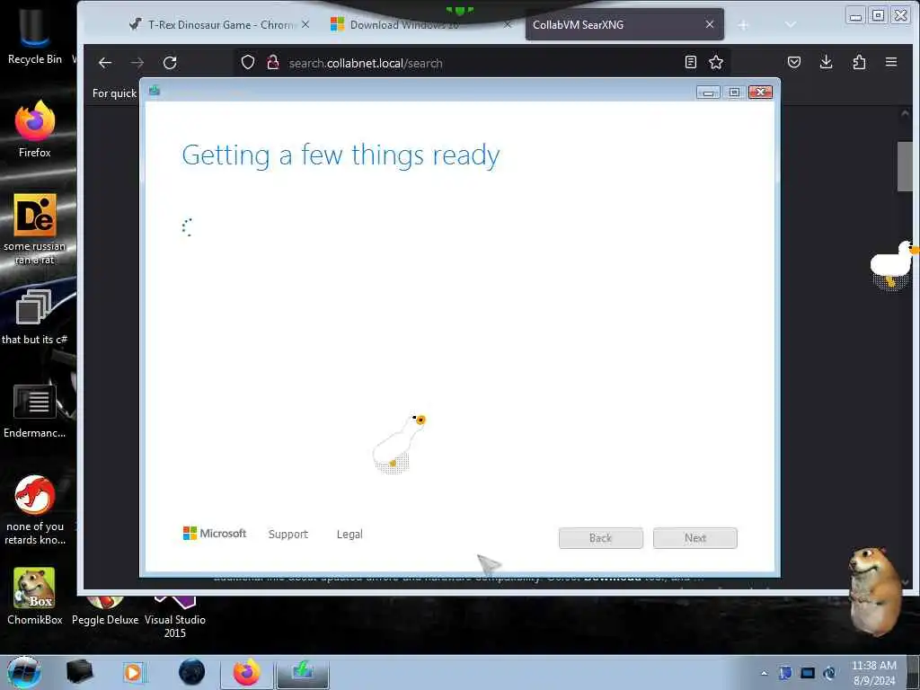Close the T-Rex Dinosaur Game tab
This screenshot has height=690, width=920.
point(305,24)
